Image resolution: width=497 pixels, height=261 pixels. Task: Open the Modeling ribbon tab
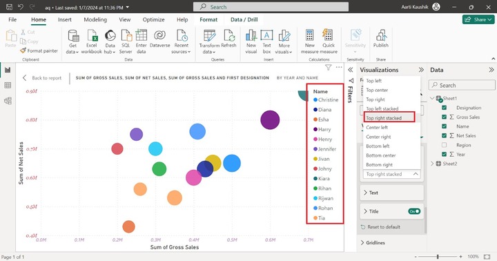[95, 19]
